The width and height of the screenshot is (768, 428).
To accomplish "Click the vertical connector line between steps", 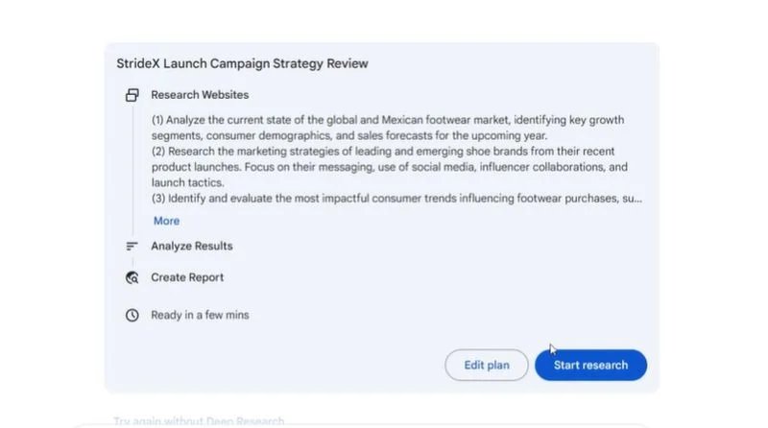I will tap(132, 173).
